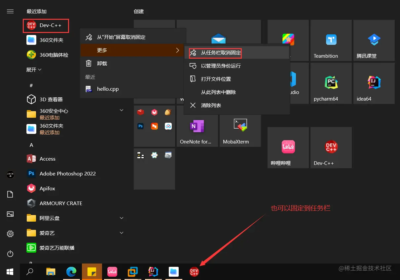The height and width of the screenshot is (280, 400).
Task: Click the Windows Start button
Action: [x=10, y=272]
